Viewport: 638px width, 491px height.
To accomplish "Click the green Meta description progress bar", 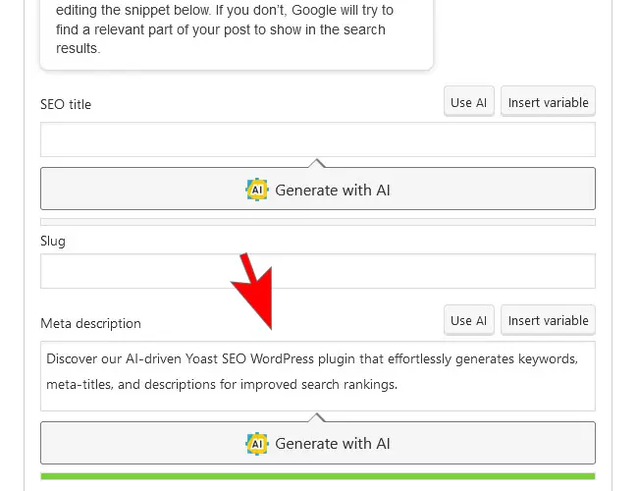I will point(317,475).
